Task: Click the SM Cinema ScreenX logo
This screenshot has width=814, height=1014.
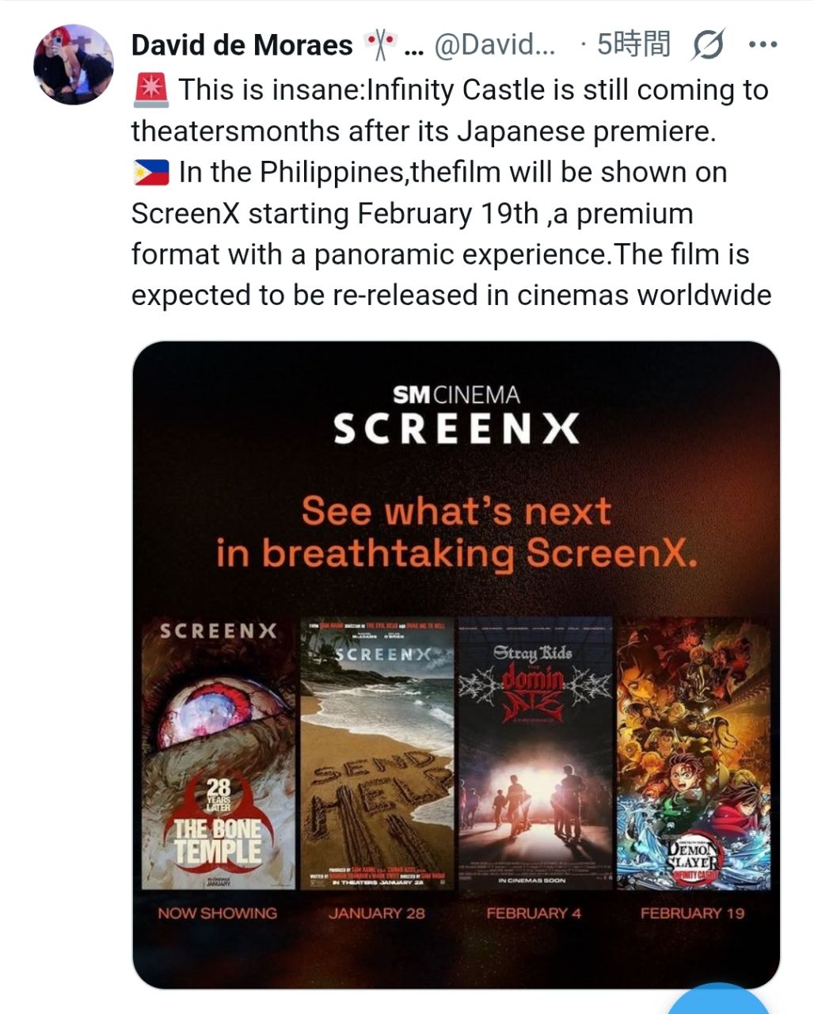Action: pyautogui.click(x=456, y=414)
